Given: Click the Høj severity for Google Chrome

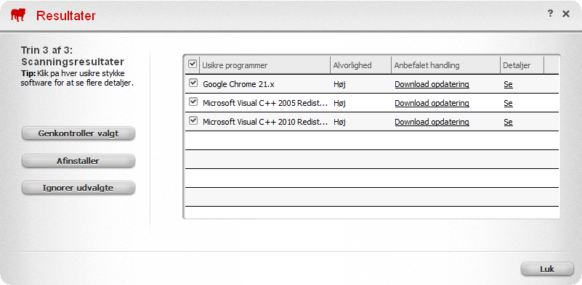Looking at the screenshot, I should pyautogui.click(x=339, y=84).
